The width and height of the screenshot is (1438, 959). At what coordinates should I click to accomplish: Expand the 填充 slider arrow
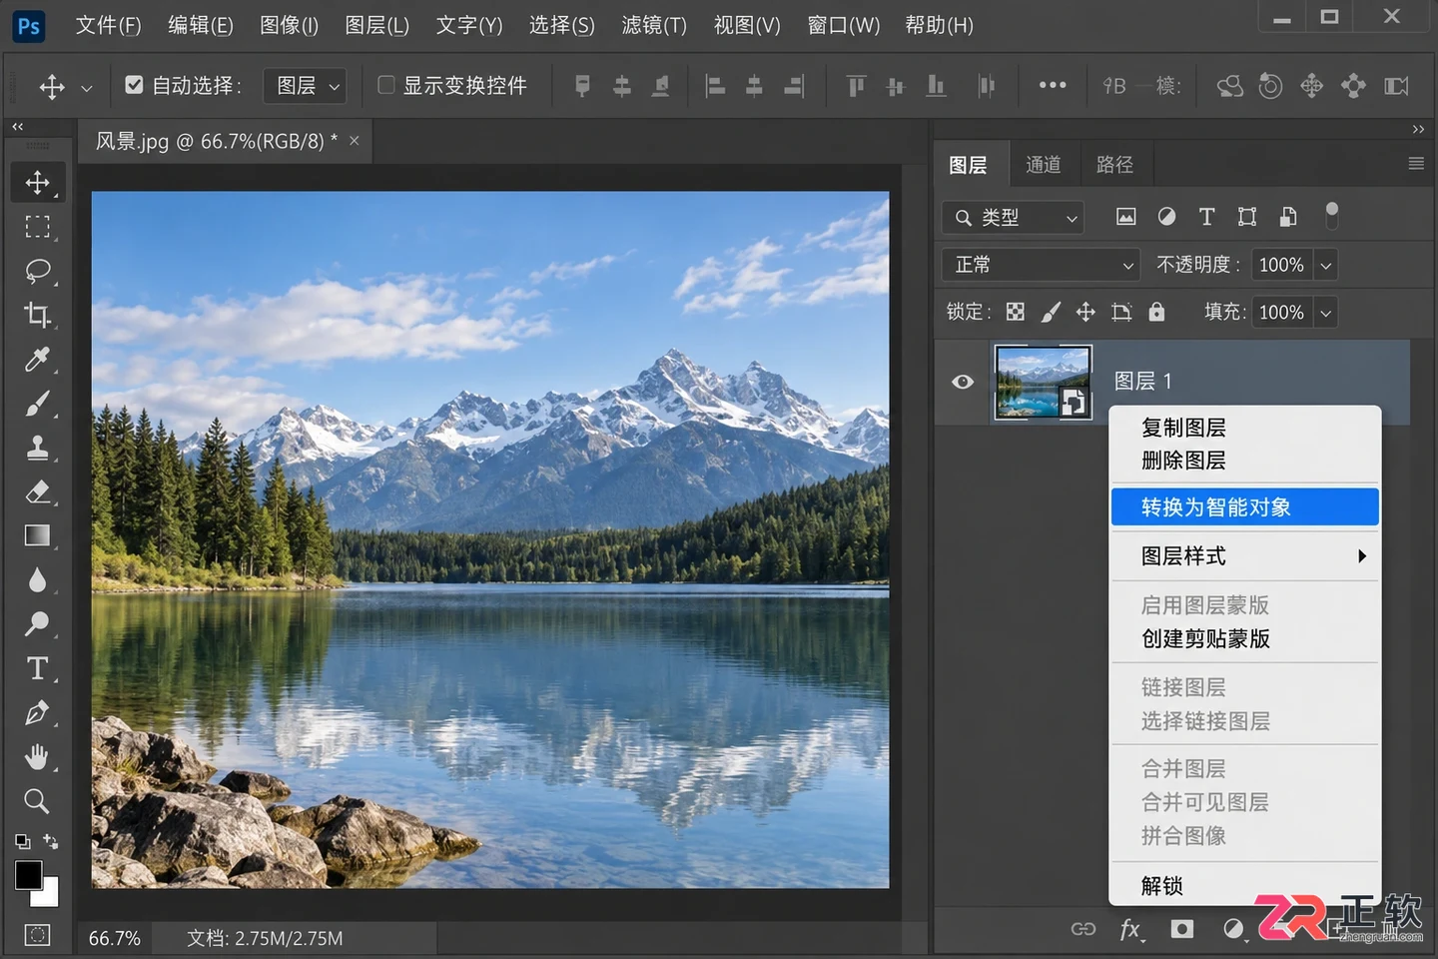tap(1326, 313)
